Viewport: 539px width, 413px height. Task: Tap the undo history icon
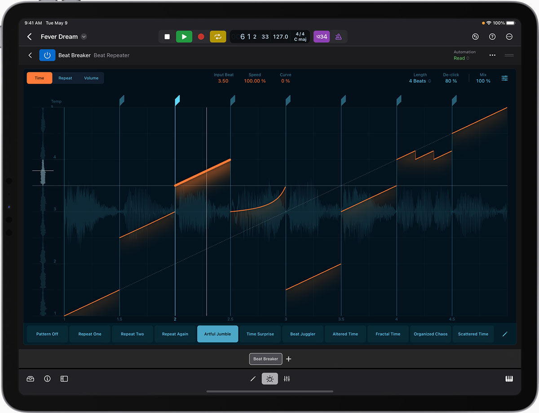(475, 37)
